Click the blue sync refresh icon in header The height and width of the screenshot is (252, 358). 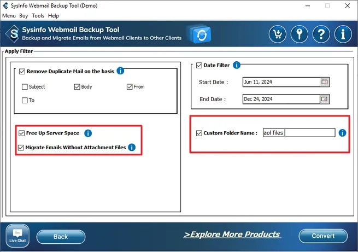[201, 34]
